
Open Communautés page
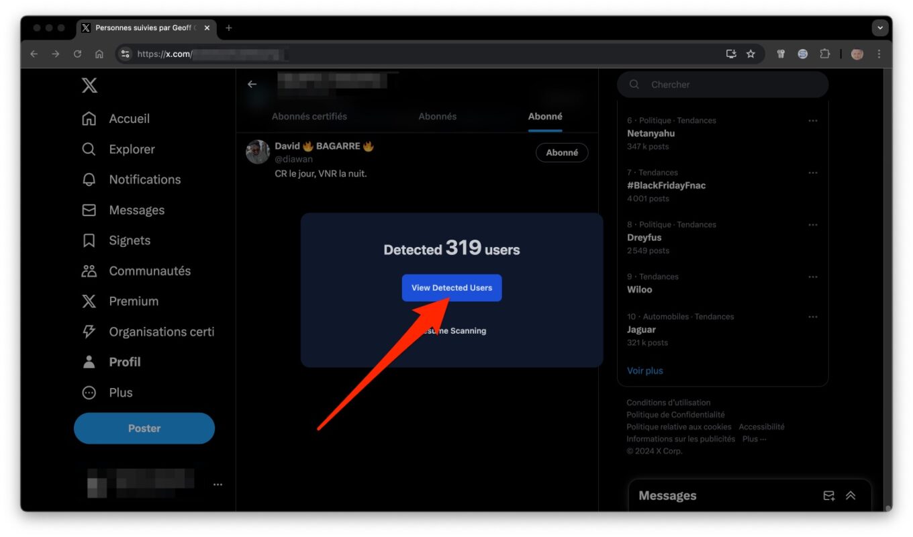[x=136, y=271]
